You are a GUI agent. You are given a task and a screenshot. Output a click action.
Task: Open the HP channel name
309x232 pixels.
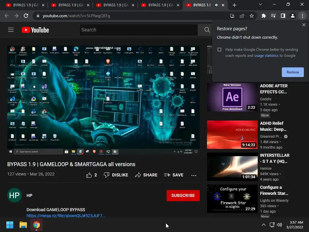(x=29, y=195)
